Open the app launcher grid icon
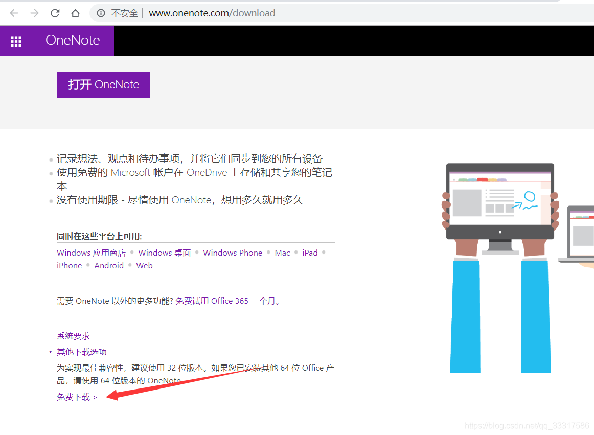 click(15, 41)
